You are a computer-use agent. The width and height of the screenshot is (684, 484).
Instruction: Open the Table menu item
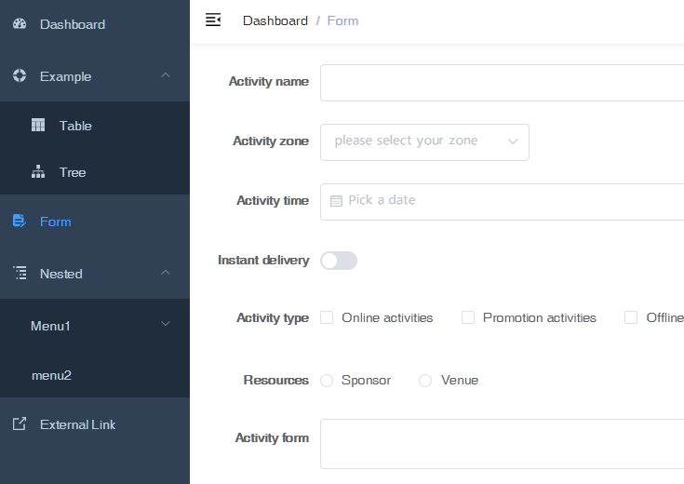[x=95, y=126]
